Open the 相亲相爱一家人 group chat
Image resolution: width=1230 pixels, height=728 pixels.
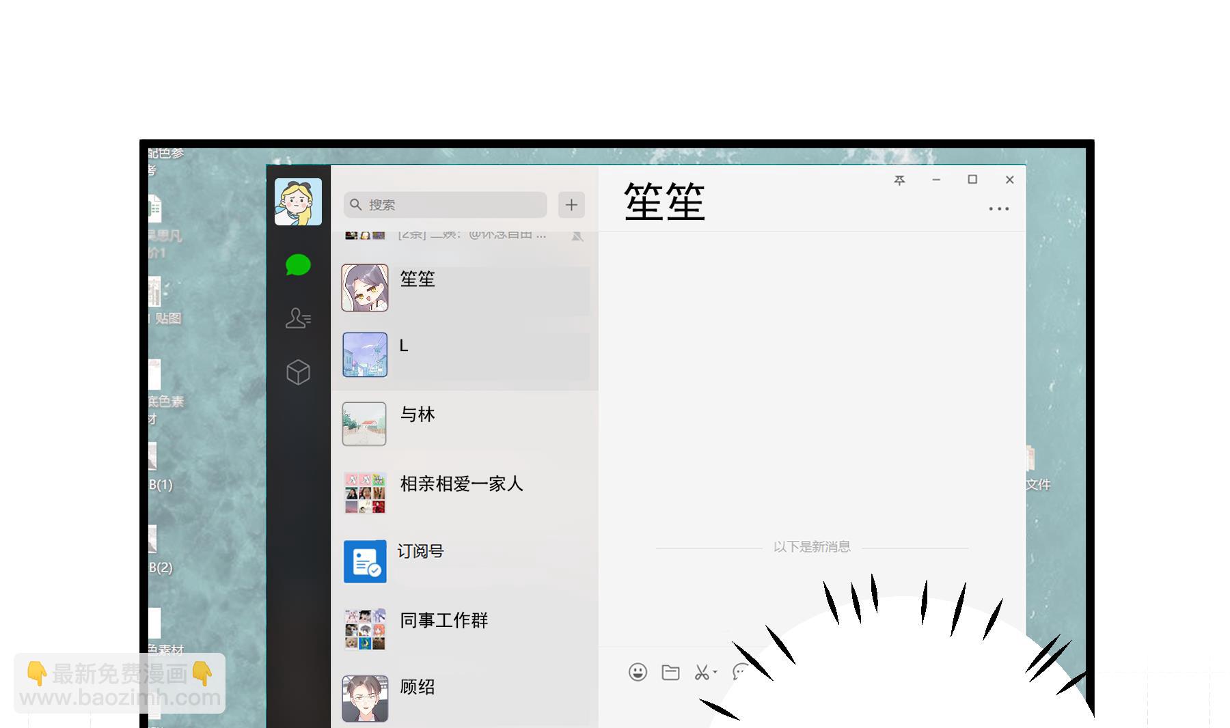click(x=465, y=492)
